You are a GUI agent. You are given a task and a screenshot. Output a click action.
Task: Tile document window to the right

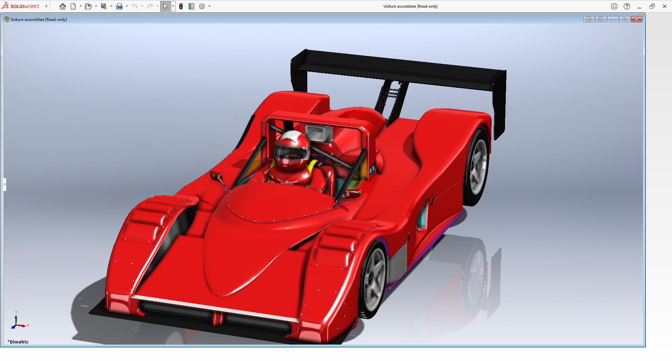(x=601, y=19)
